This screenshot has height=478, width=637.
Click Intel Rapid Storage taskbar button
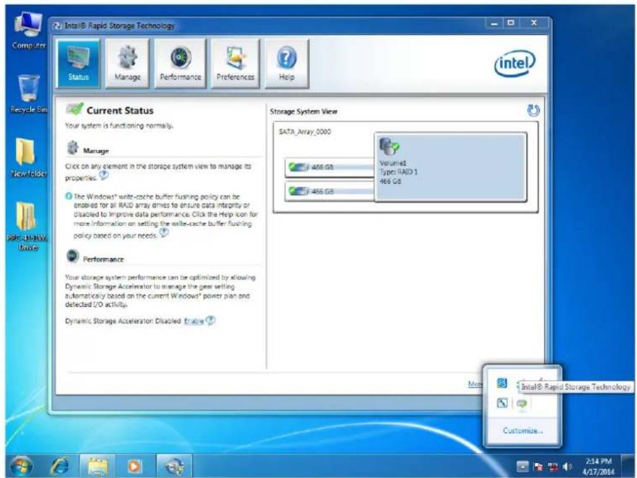(x=174, y=466)
